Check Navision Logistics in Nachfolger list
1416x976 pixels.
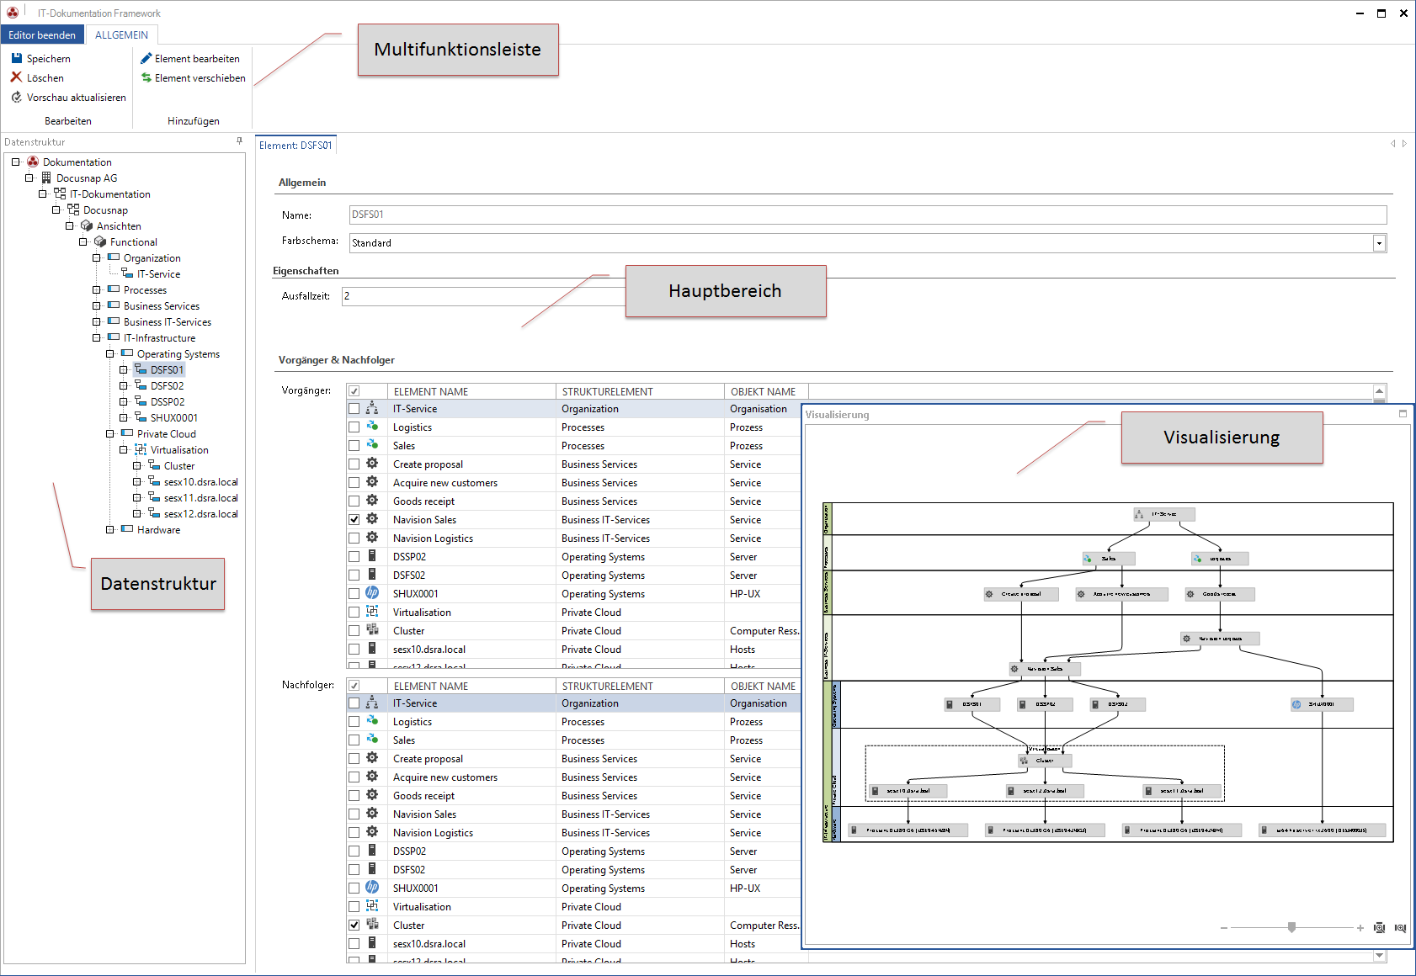tap(354, 832)
